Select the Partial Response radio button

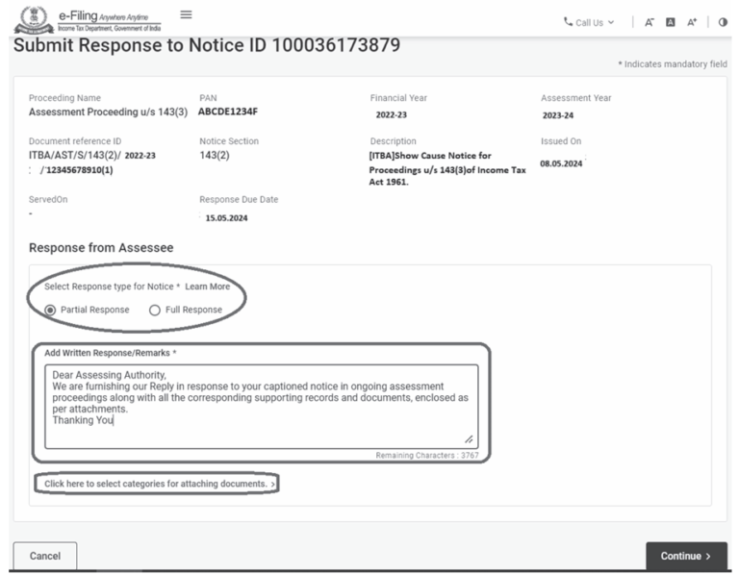[x=51, y=310]
